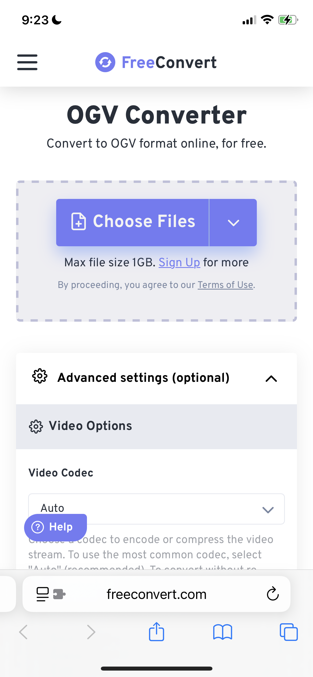This screenshot has height=677, width=313.
Task: Tap the FreeConvert circular logo icon
Action: (x=105, y=62)
